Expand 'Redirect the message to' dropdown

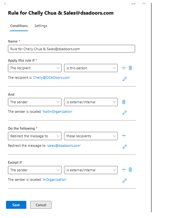35,136
